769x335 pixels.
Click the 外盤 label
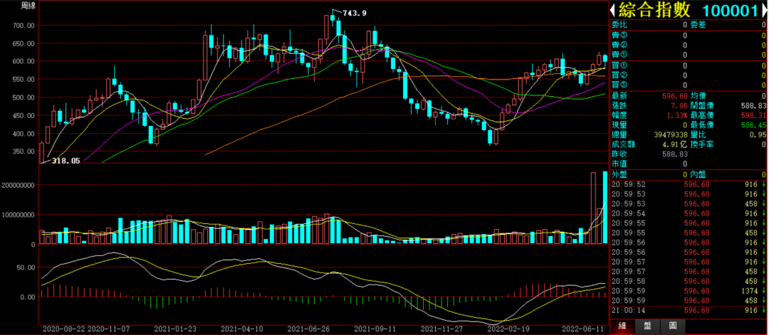619,174
